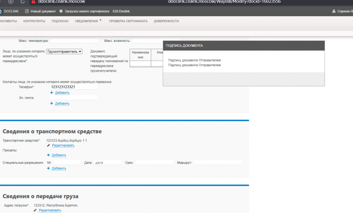Click Добавить link under phone number

62,92
